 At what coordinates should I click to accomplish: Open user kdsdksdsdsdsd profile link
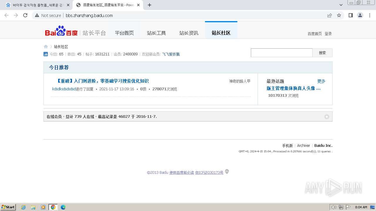click(64, 89)
